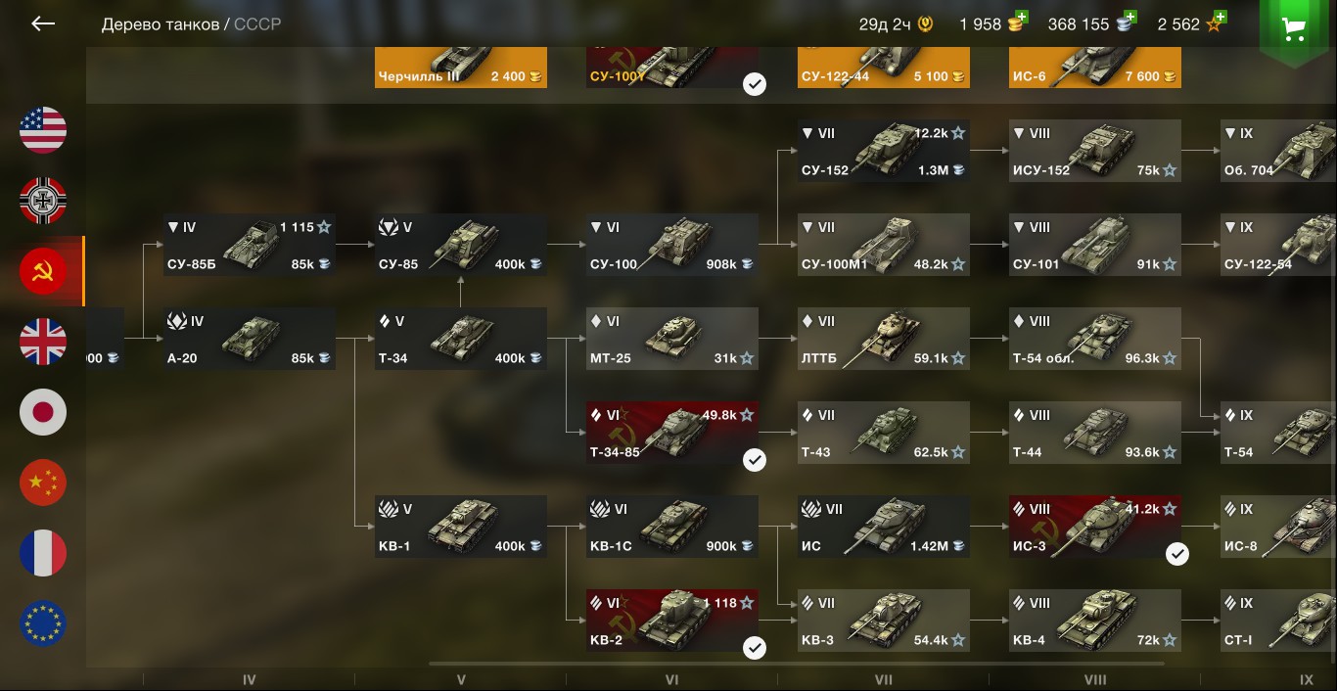Select the China flag nation icon
The height and width of the screenshot is (691, 1337).
(x=43, y=483)
